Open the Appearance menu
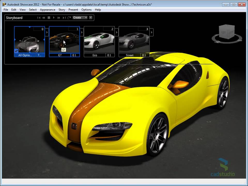This screenshot has width=248, height=186. click(x=48, y=10)
